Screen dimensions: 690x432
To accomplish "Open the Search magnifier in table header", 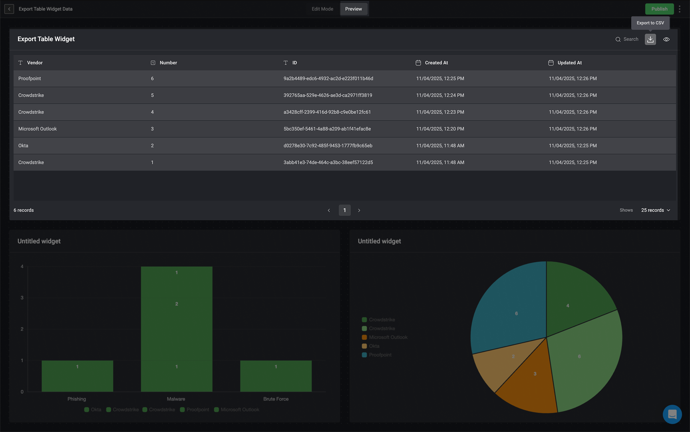I will click(618, 39).
